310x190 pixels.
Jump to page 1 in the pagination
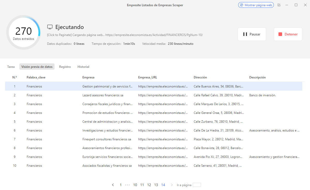click(121, 185)
